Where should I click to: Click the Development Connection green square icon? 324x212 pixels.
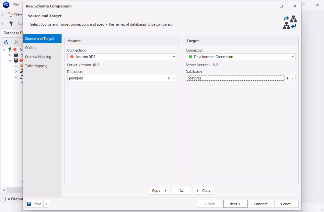coord(191,57)
